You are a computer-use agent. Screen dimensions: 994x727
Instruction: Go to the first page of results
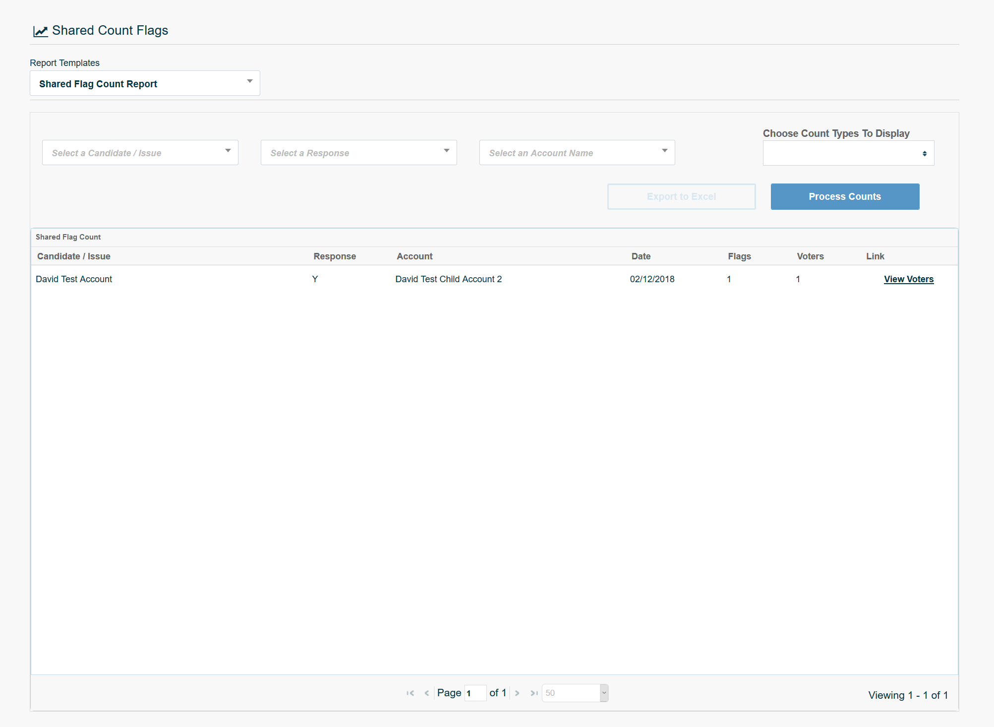click(410, 693)
